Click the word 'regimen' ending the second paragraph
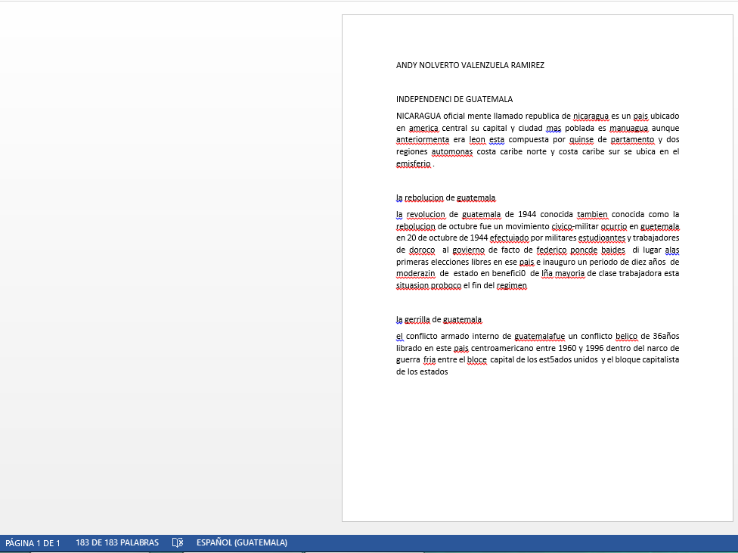Screen dimensions: 738x553 pyautogui.click(x=512, y=285)
